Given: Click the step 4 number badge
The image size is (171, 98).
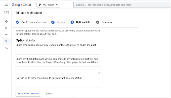Looking at the screenshot, I should click(x=98, y=22).
